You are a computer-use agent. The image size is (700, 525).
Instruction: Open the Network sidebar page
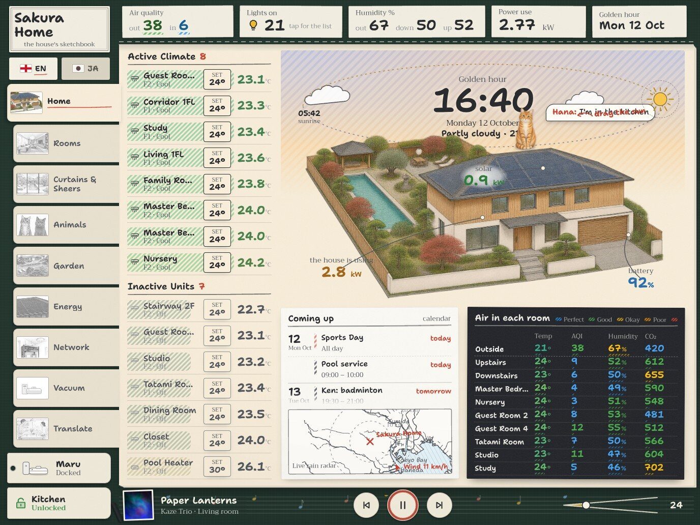[x=66, y=347]
